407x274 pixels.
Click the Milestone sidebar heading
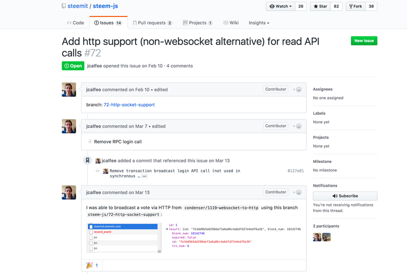tap(322, 161)
